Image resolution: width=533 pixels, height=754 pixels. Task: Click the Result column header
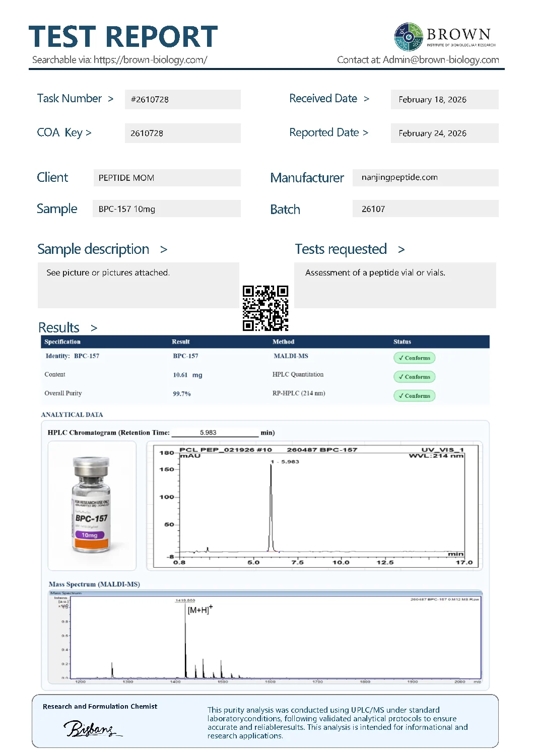[x=181, y=341]
